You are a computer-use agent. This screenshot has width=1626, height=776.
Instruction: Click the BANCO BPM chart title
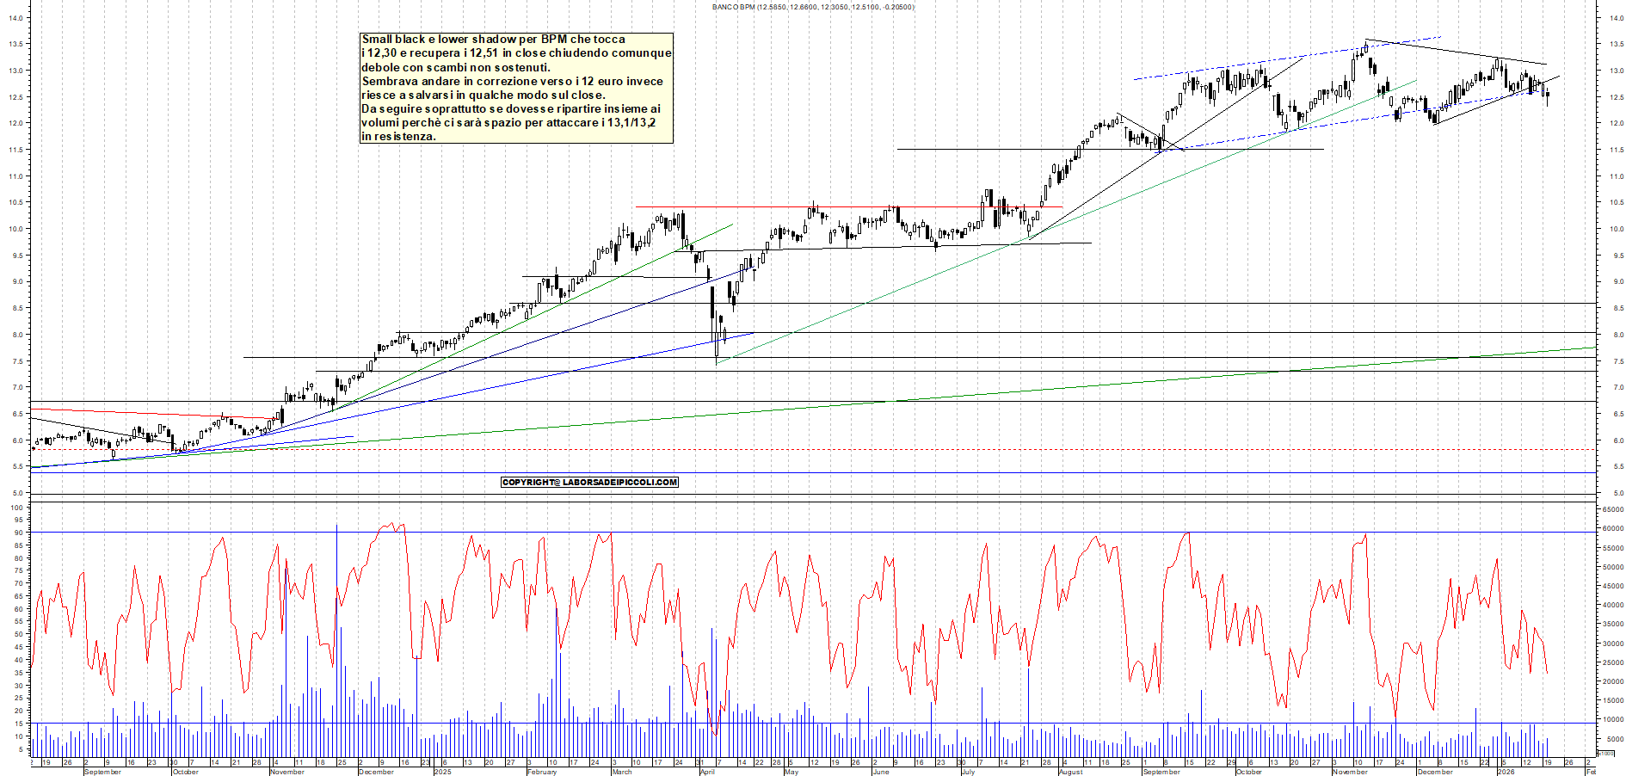pos(813,6)
